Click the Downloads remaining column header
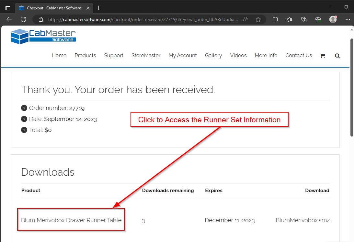This screenshot has width=354, height=242. pyautogui.click(x=168, y=191)
